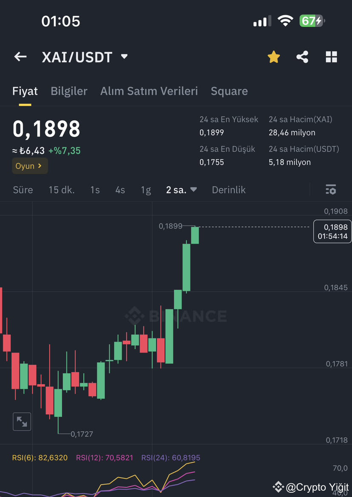
Task: Switch to the Bilgiler tab
Action: tap(69, 91)
